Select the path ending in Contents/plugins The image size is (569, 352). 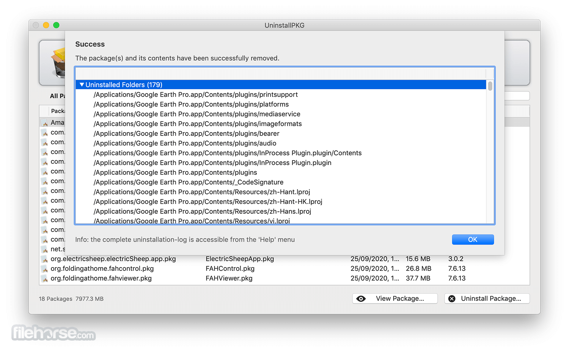click(x=175, y=173)
